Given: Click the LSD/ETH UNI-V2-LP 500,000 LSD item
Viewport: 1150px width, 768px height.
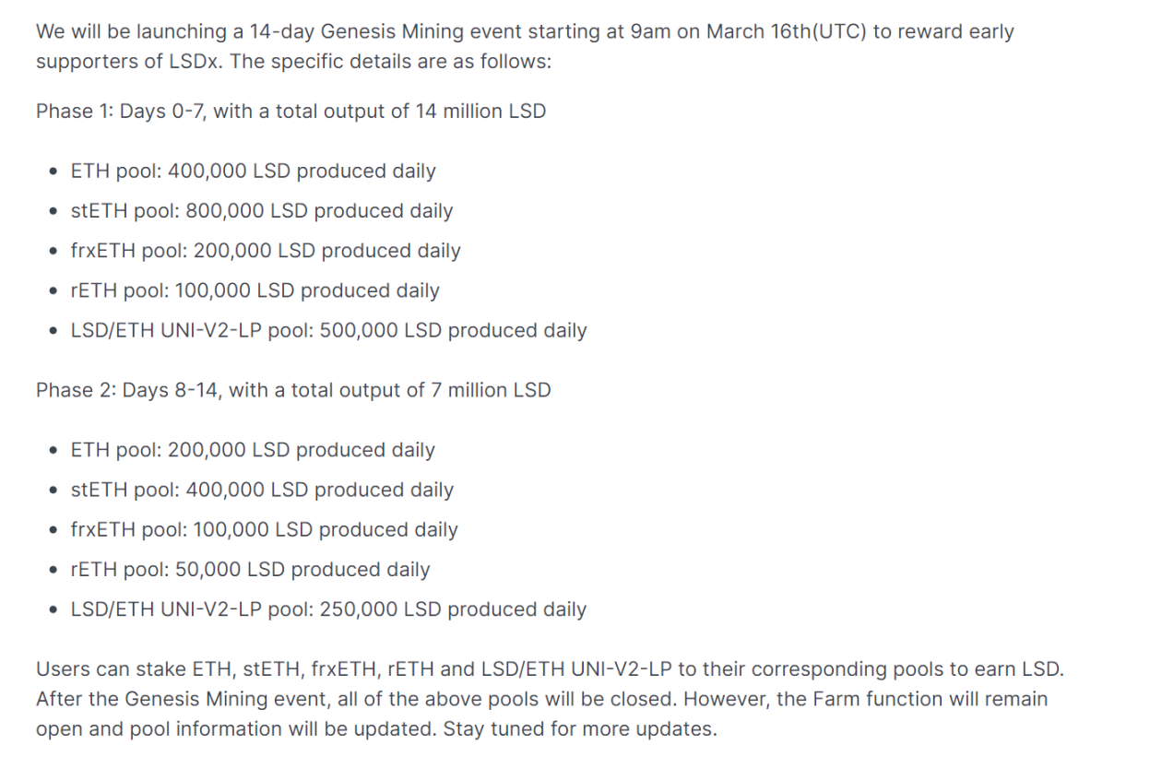Looking at the screenshot, I should (x=328, y=330).
